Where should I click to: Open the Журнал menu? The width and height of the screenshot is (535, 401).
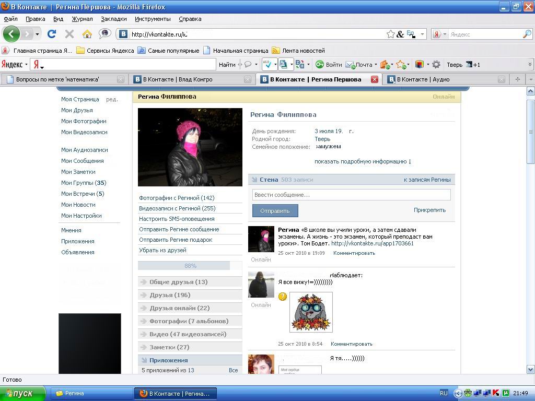click(82, 19)
